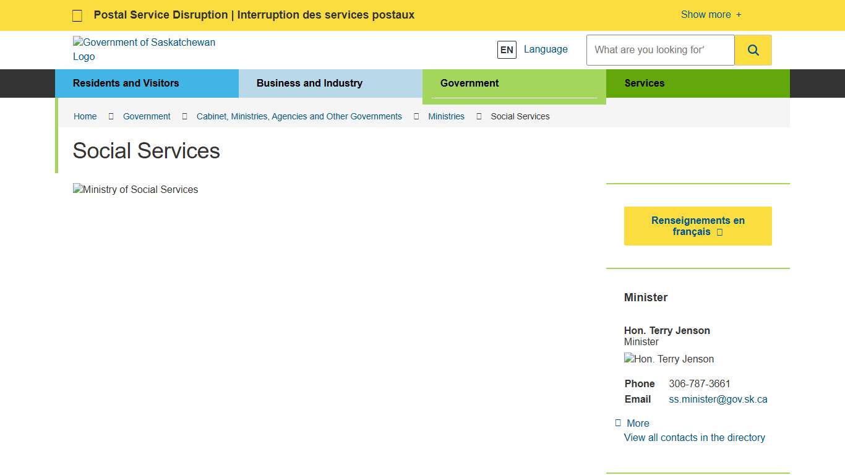Click the Government of Saskatchewan logo
The width and height of the screenshot is (845, 475).
144,49
